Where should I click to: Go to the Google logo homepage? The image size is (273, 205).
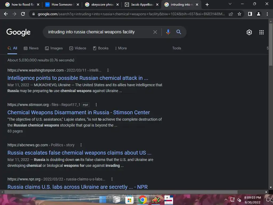coord(18,32)
